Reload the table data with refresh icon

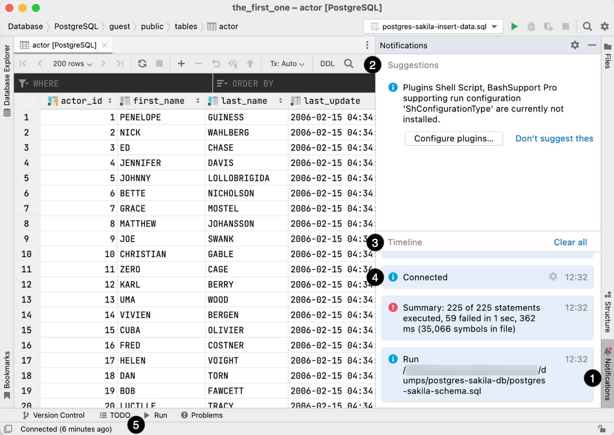coord(142,63)
